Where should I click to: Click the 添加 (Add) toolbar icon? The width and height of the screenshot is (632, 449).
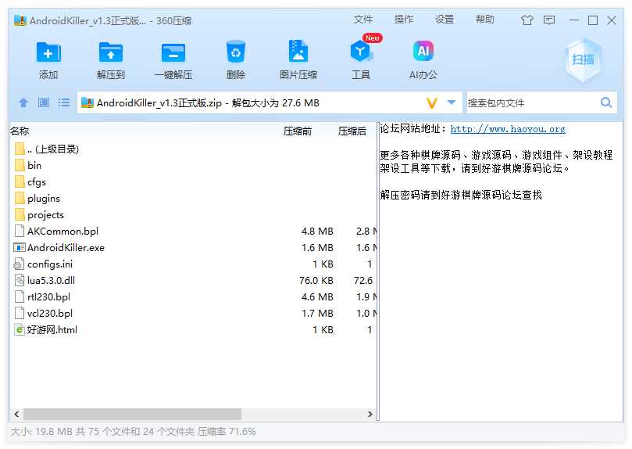[48, 52]
